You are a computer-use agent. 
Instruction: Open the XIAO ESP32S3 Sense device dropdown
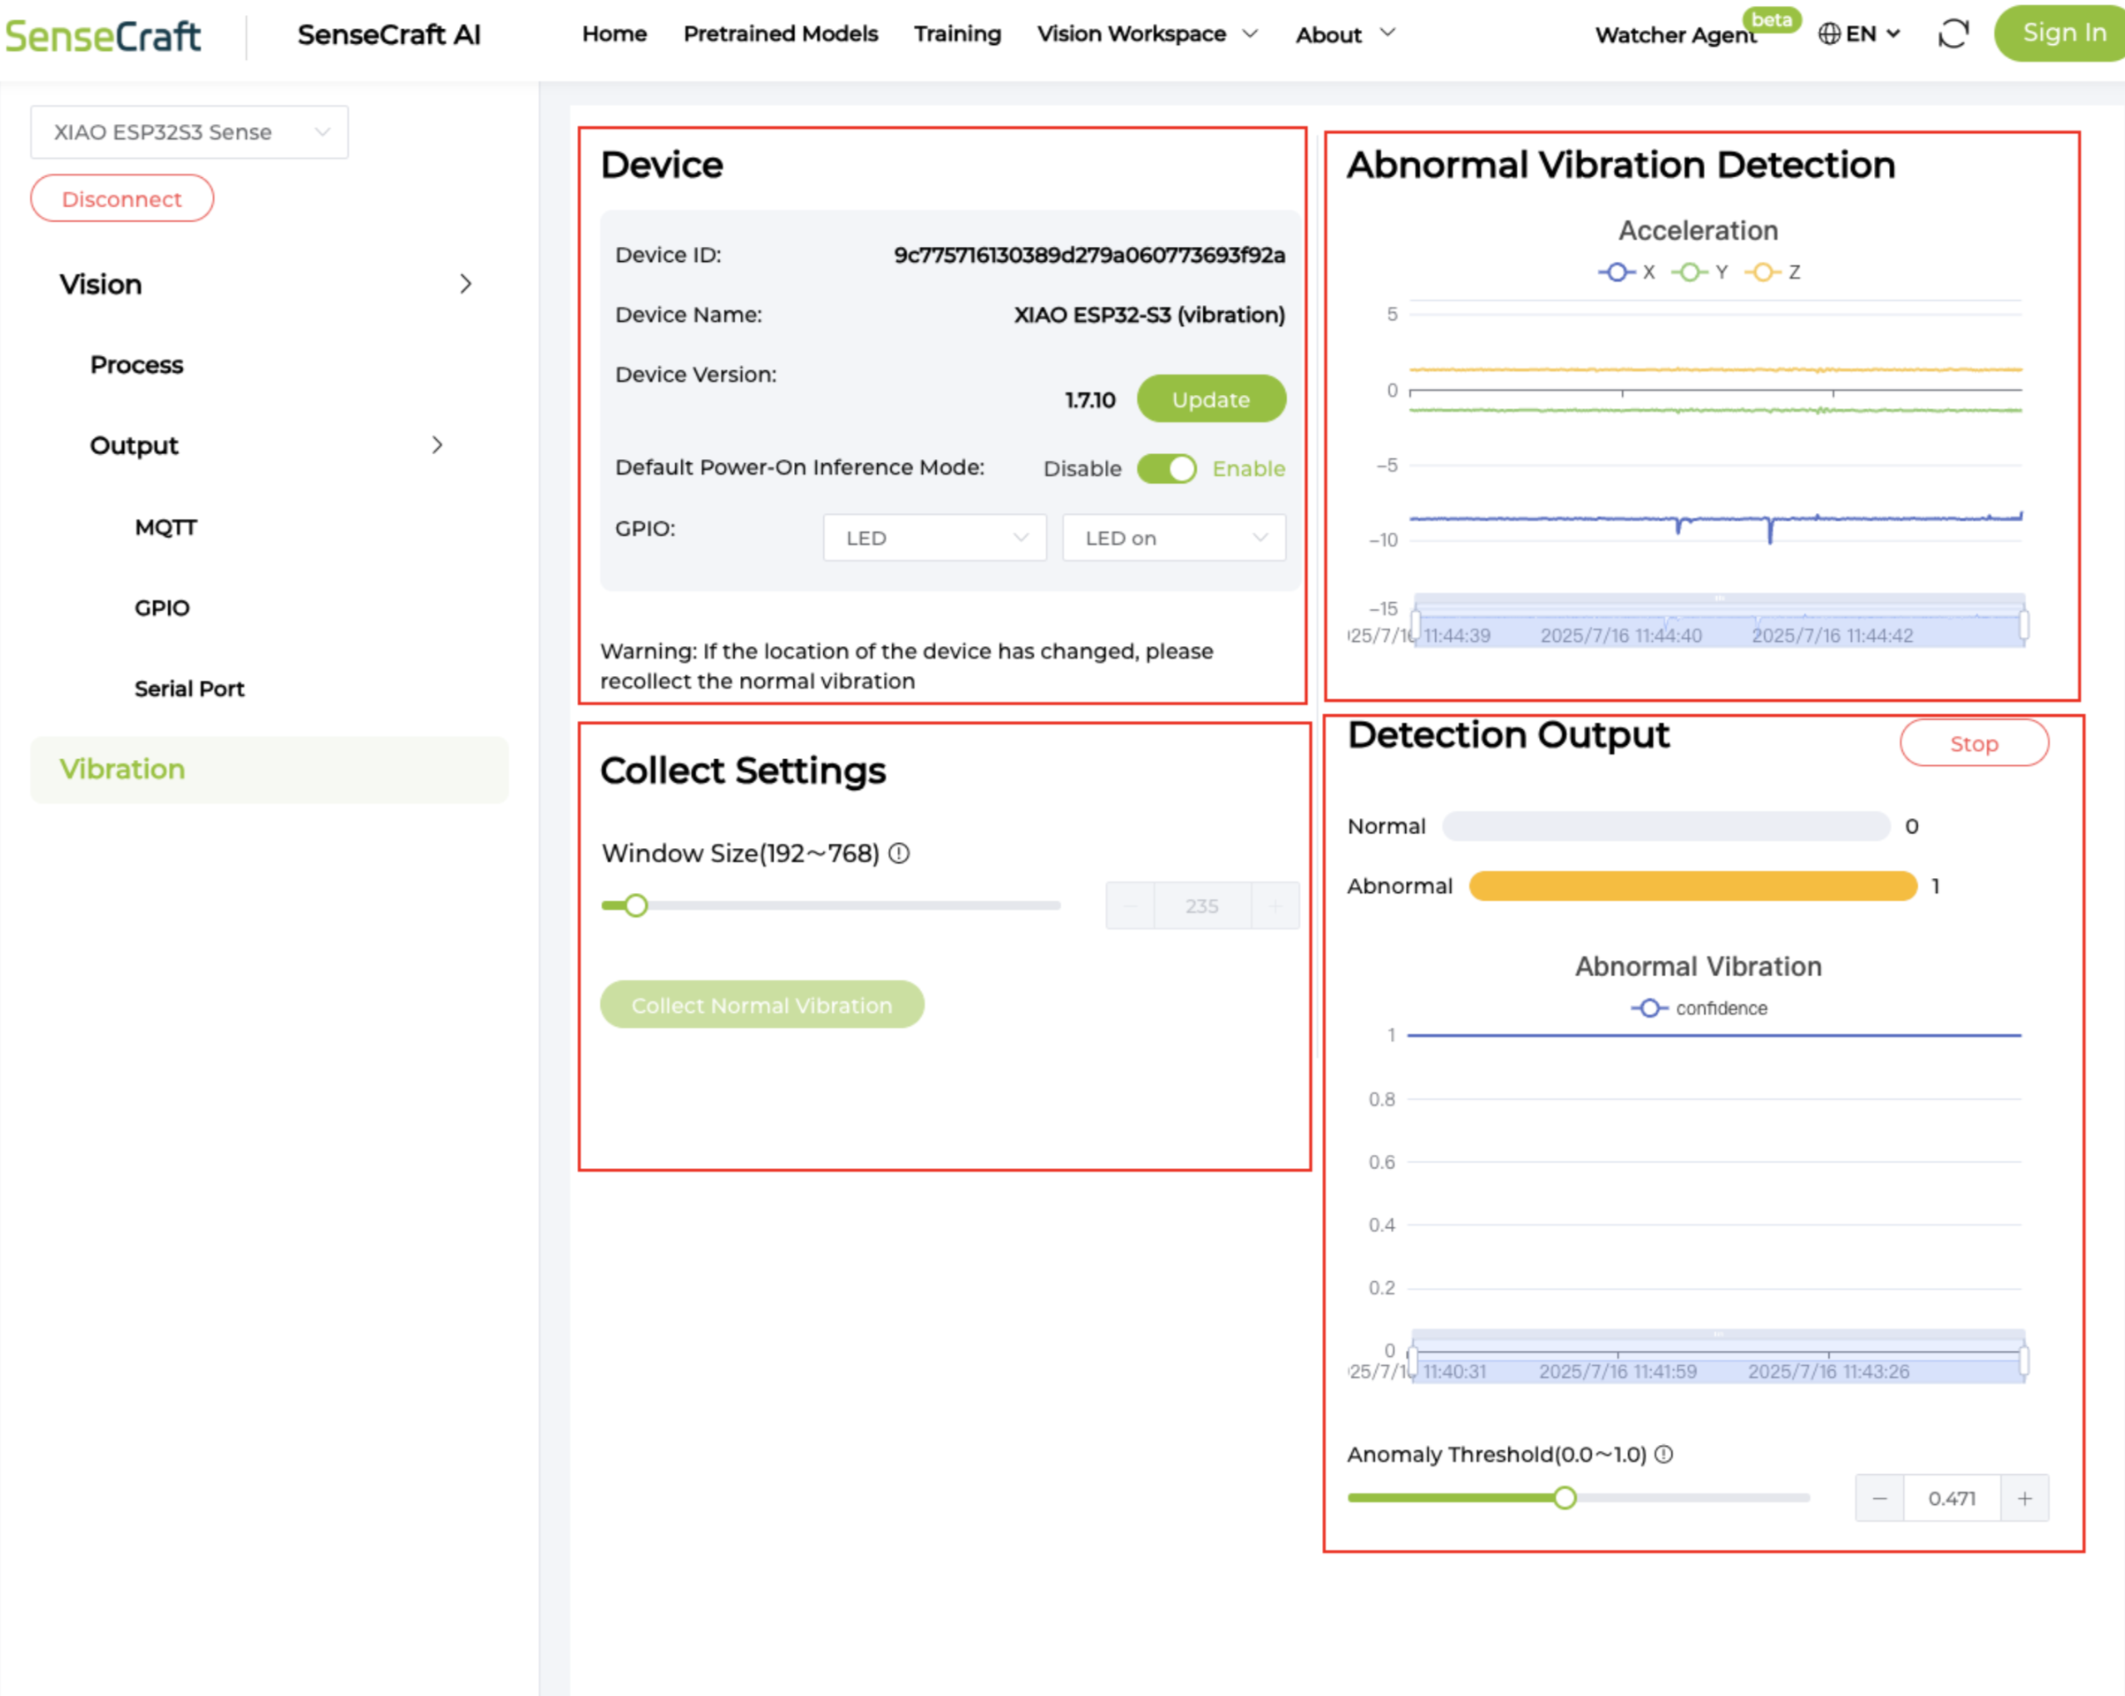[190, 132]
